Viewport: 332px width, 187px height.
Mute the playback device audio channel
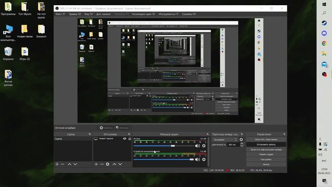(197, 159)
